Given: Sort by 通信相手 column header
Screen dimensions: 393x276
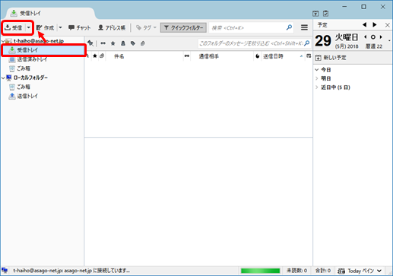Looking at the screenshot, I should tap(222, 56).
